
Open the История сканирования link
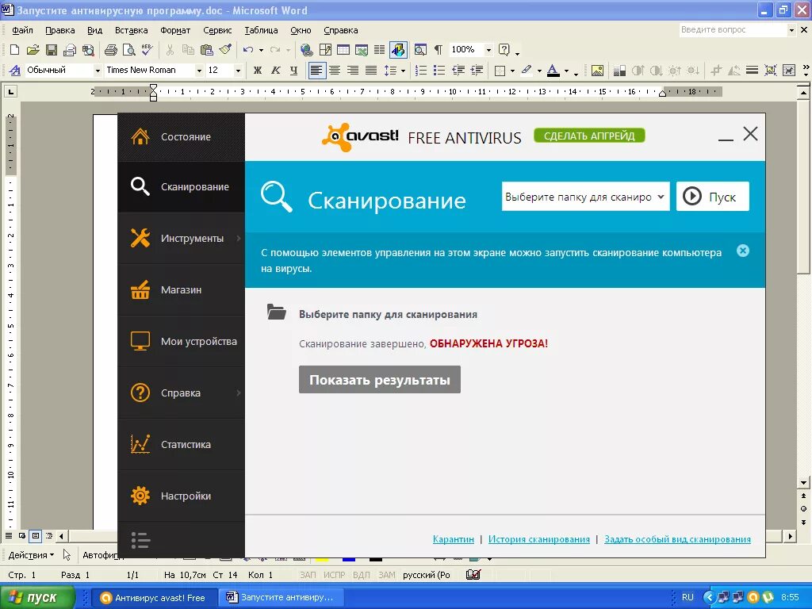[539, 539]
